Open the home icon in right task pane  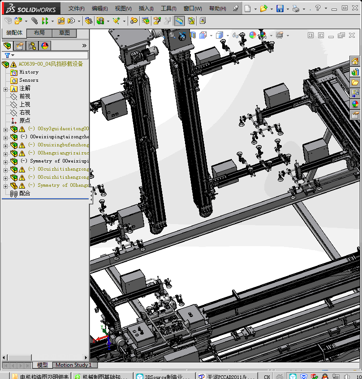[355, 62]
